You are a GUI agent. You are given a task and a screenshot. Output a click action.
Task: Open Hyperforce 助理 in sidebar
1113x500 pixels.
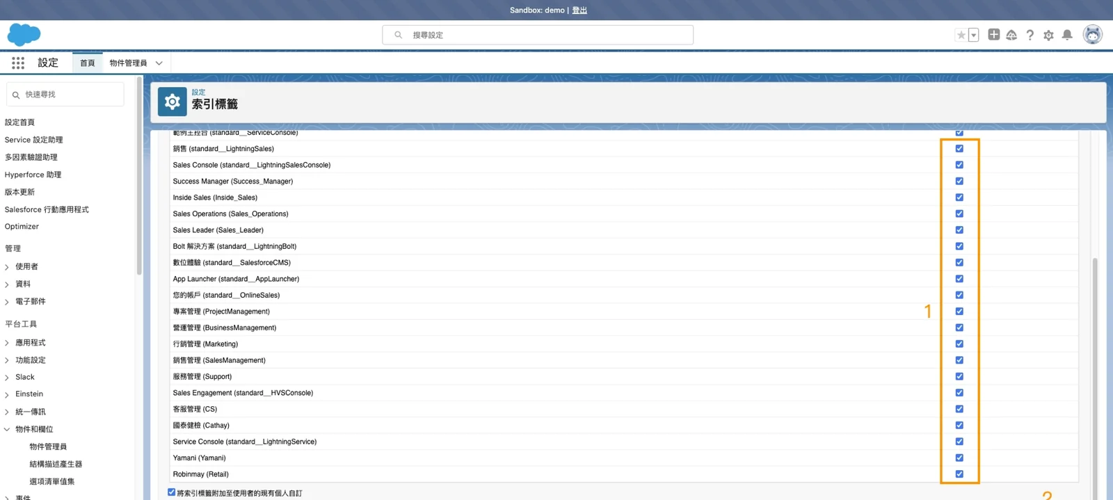[x=33, y=175]
